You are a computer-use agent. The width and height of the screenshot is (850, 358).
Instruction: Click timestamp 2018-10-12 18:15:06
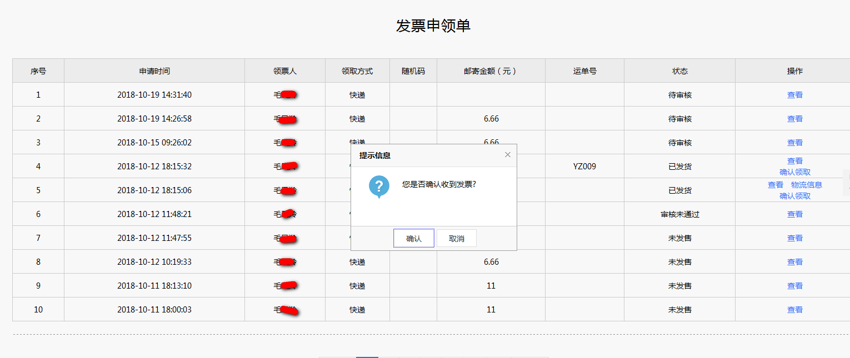click(154, 190)
